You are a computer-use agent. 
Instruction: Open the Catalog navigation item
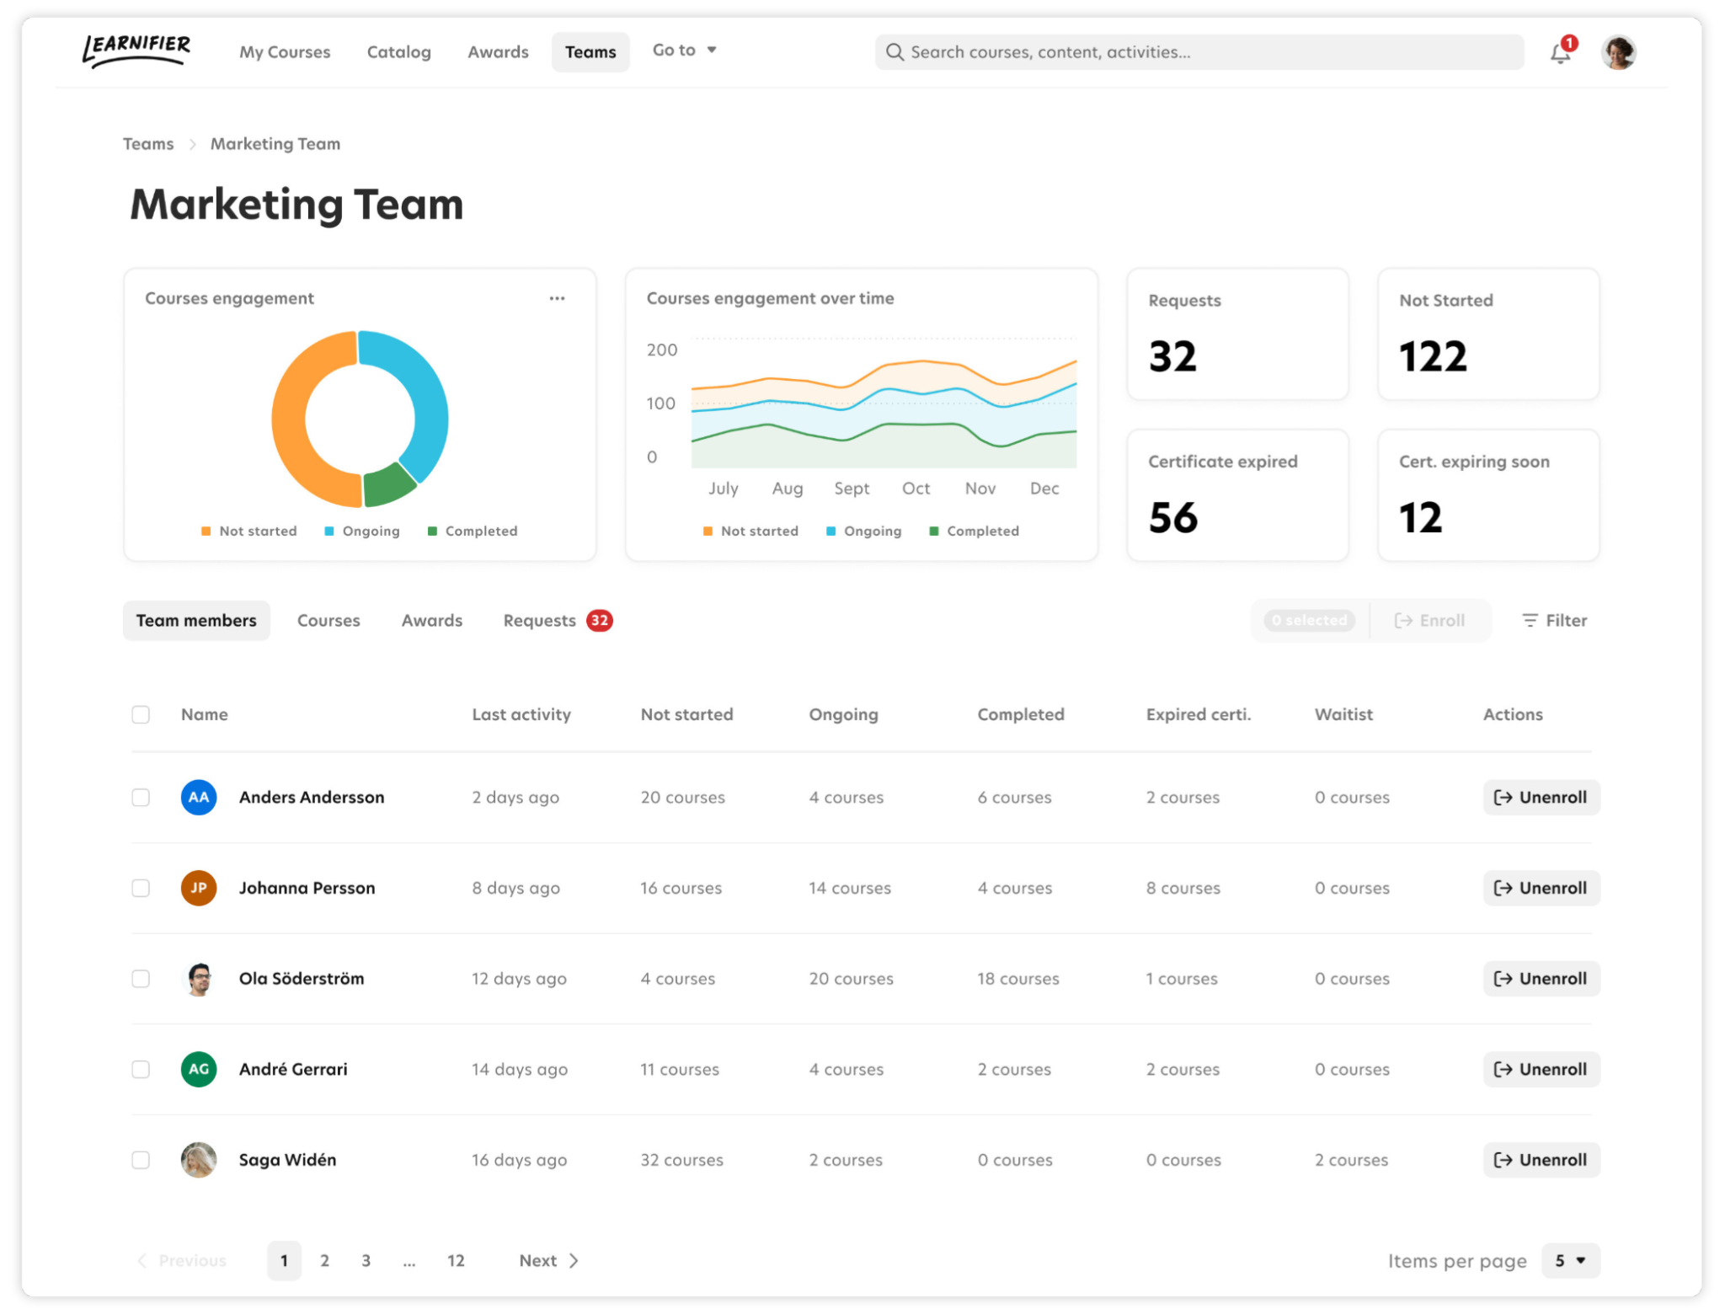pos(398,52)
